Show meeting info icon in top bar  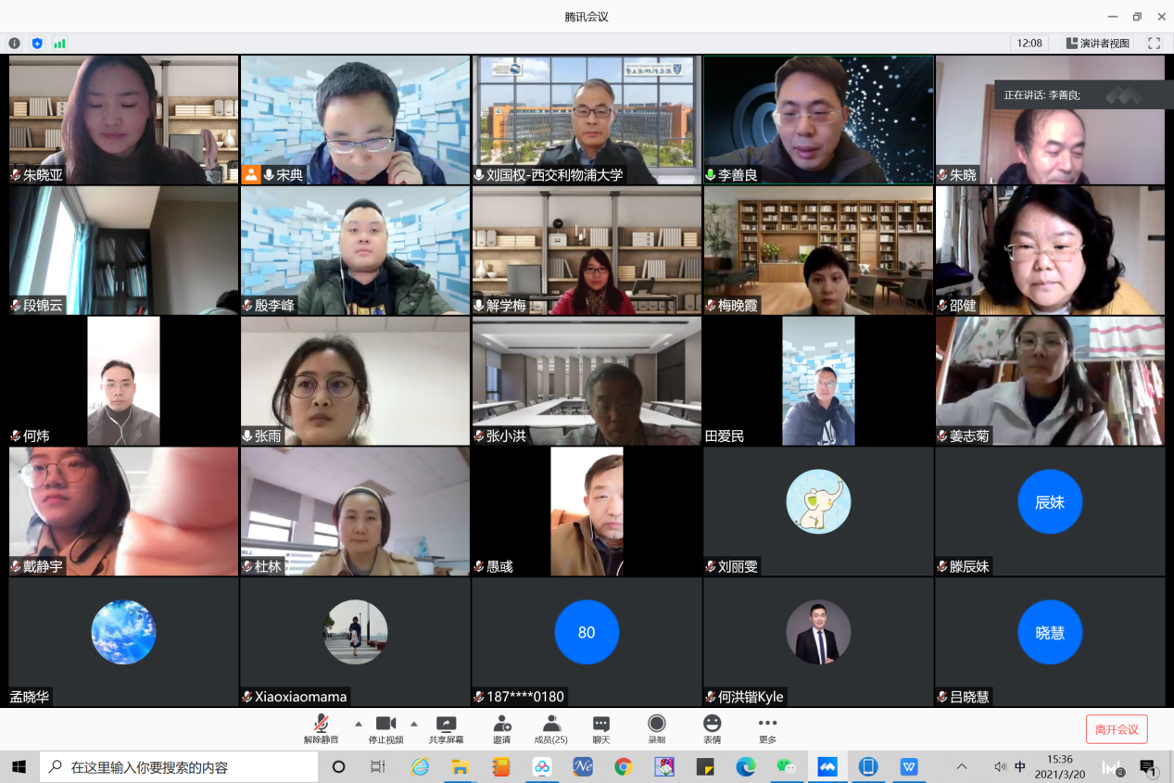click(15, 44)
